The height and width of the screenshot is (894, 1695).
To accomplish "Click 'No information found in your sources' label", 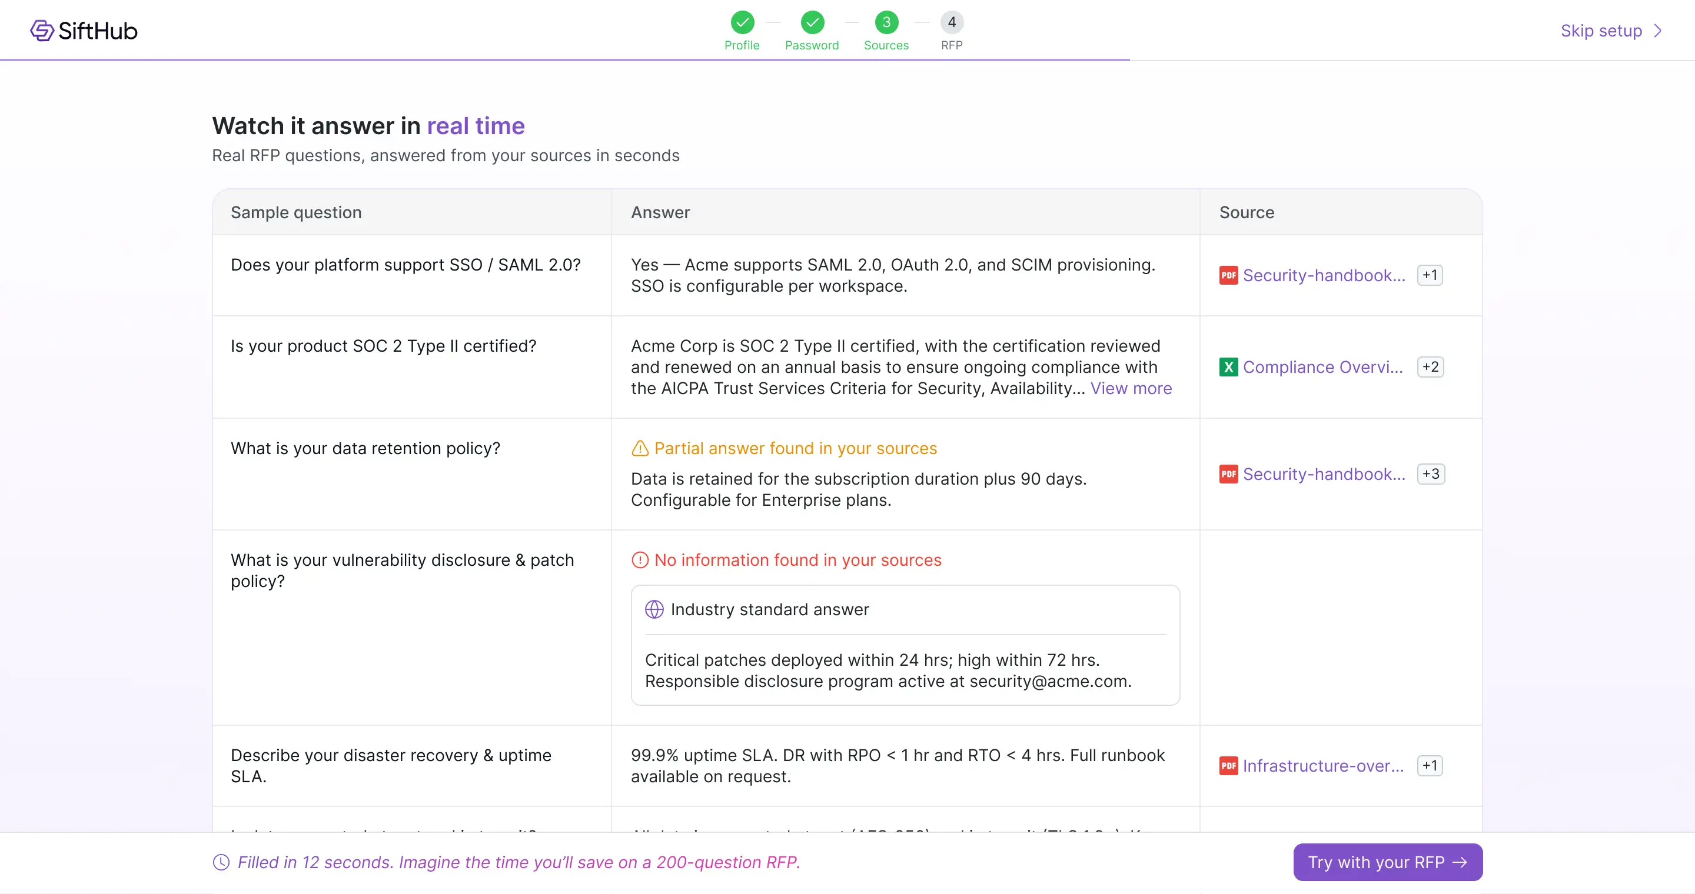I will click(797, 560).
